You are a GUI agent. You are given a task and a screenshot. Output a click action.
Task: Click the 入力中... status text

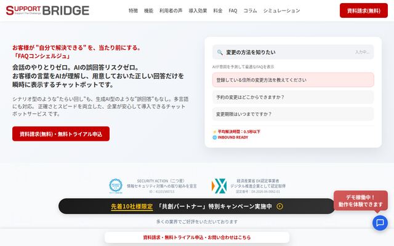[362, 52]
